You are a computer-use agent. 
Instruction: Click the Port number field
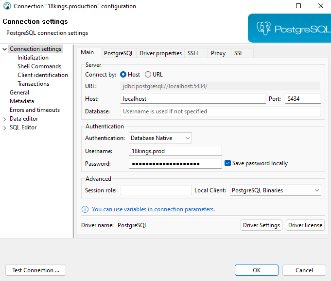click(x=302, y=99)
